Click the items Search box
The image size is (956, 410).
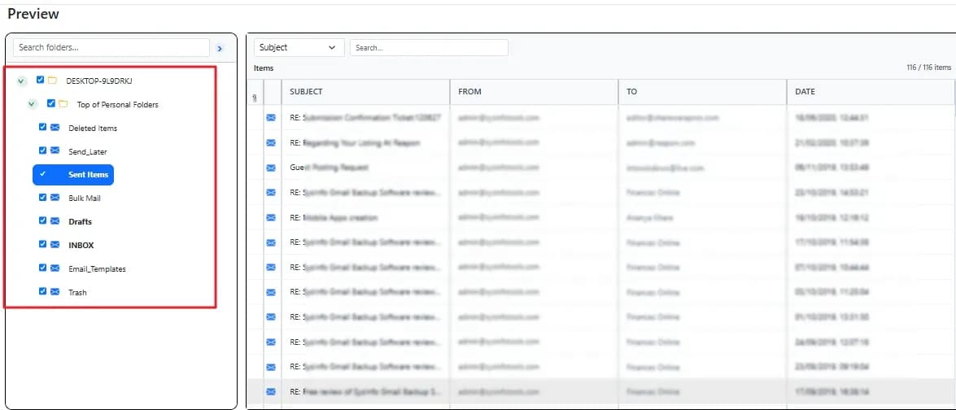pos(430,47)
